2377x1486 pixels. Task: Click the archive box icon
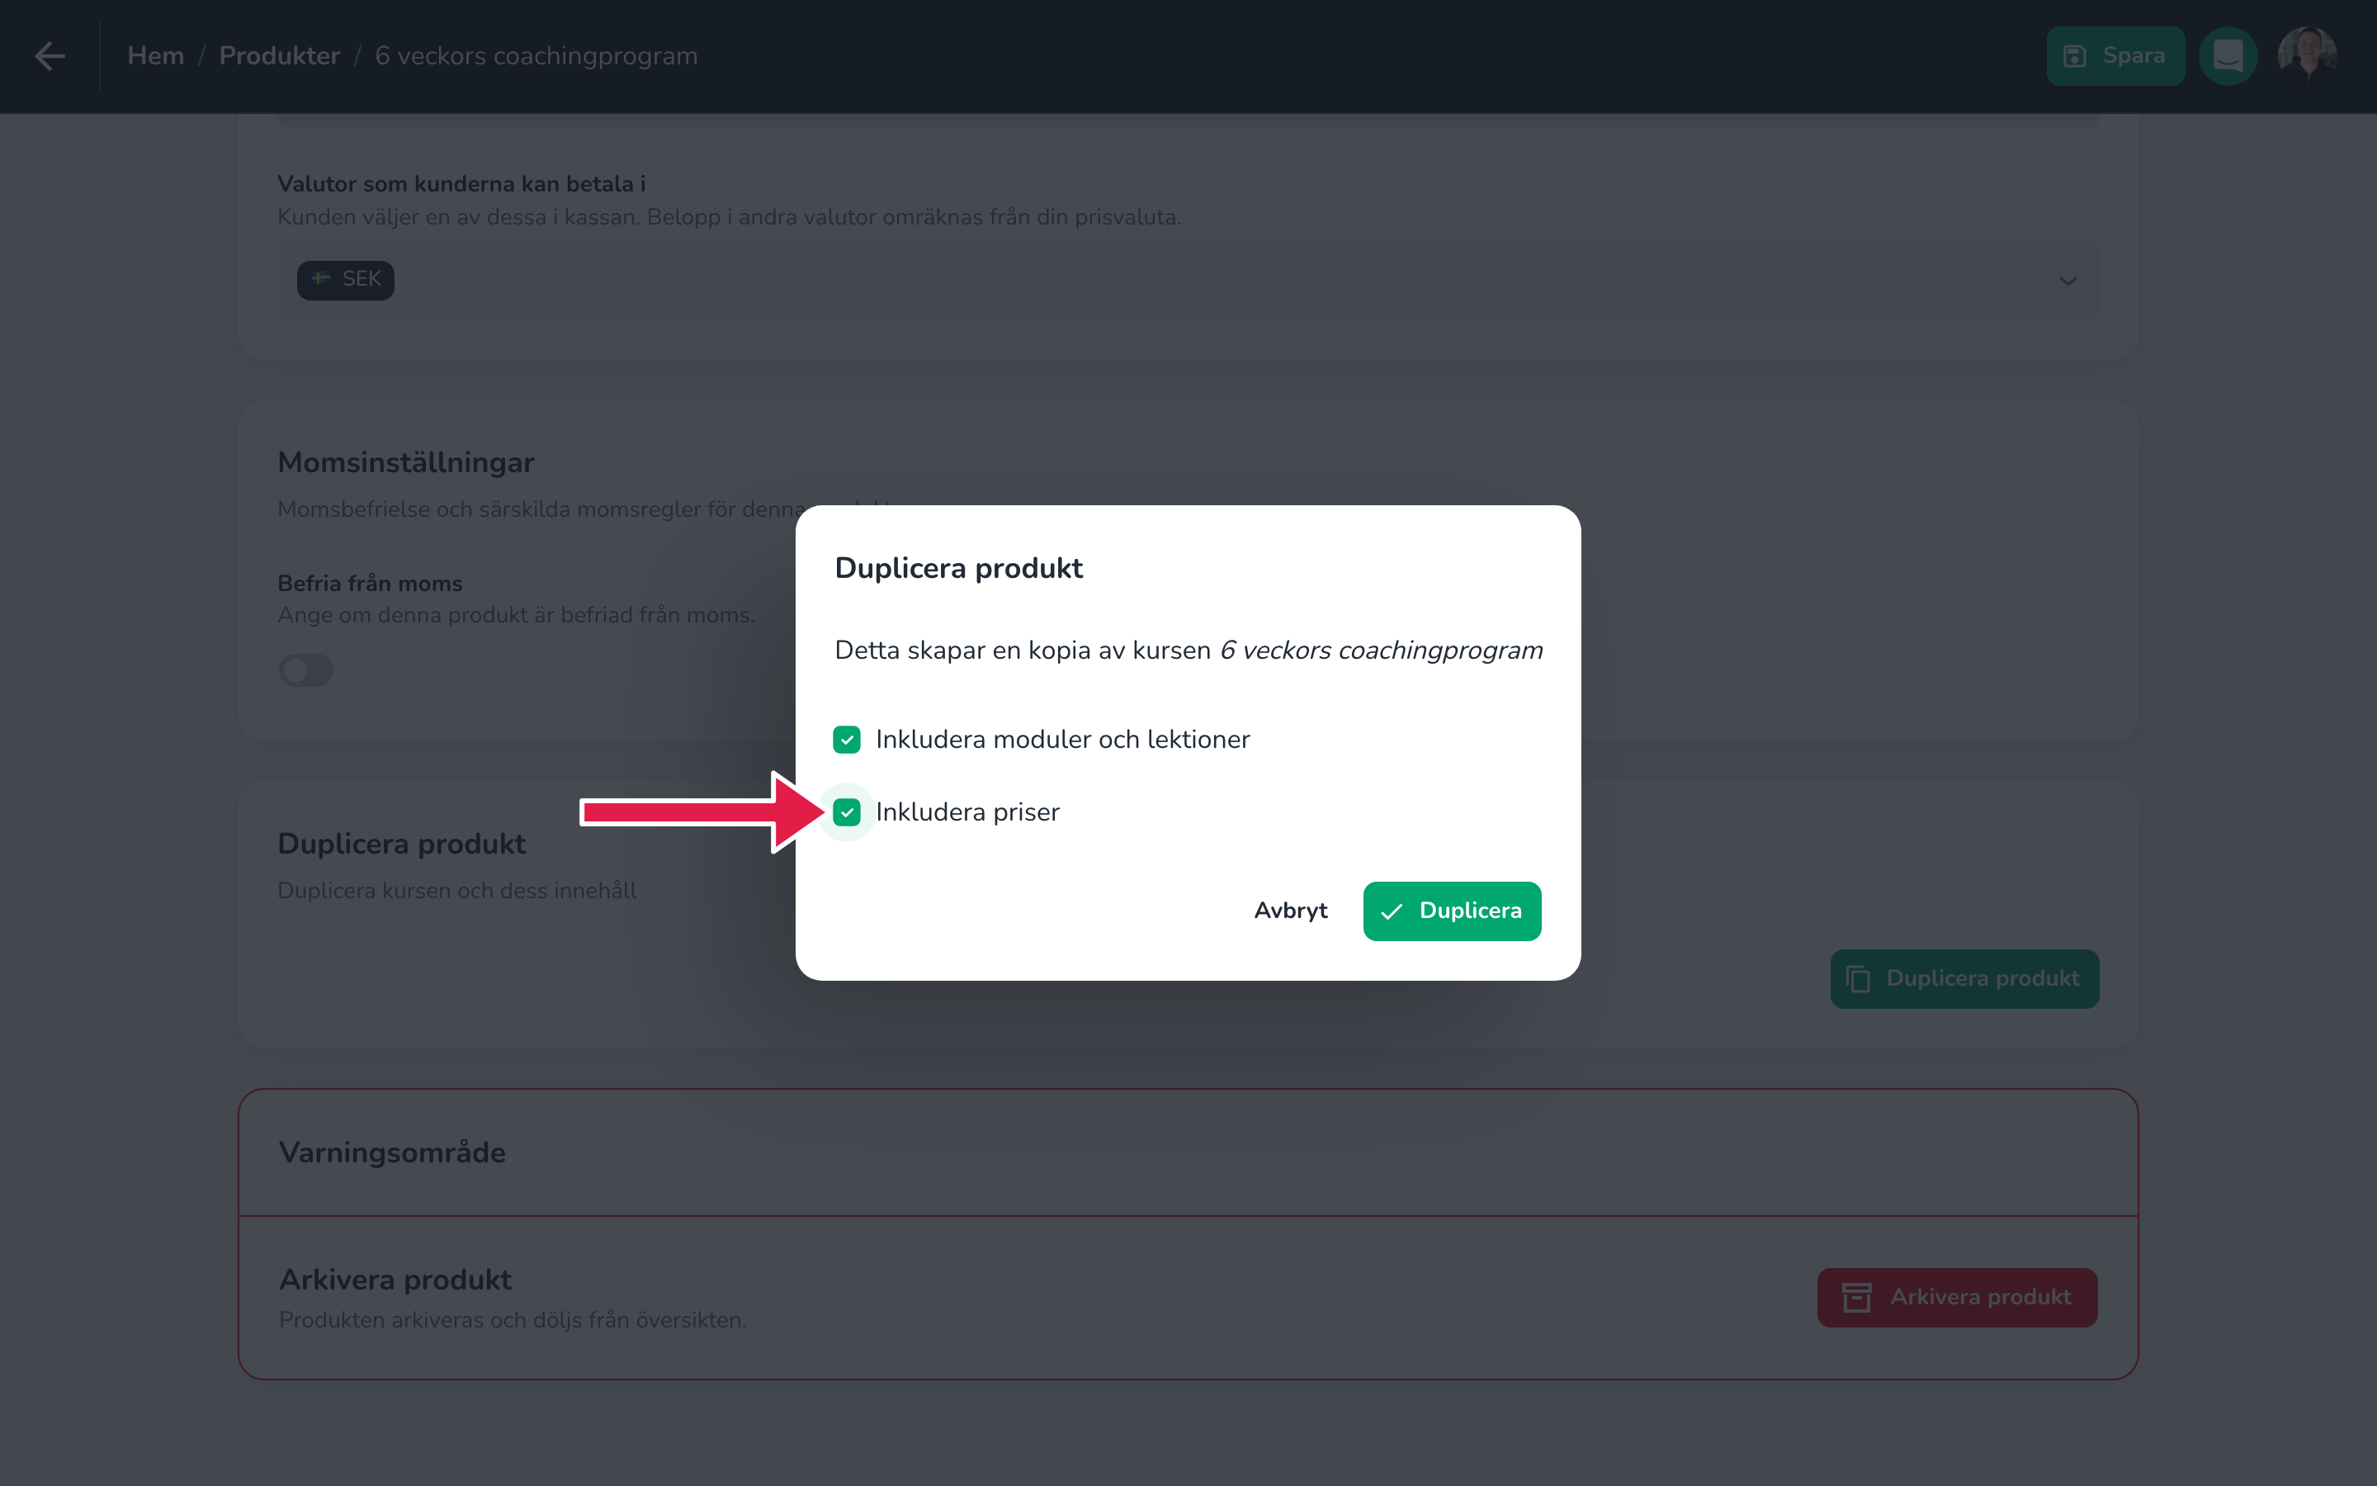pos(1856,1297)
